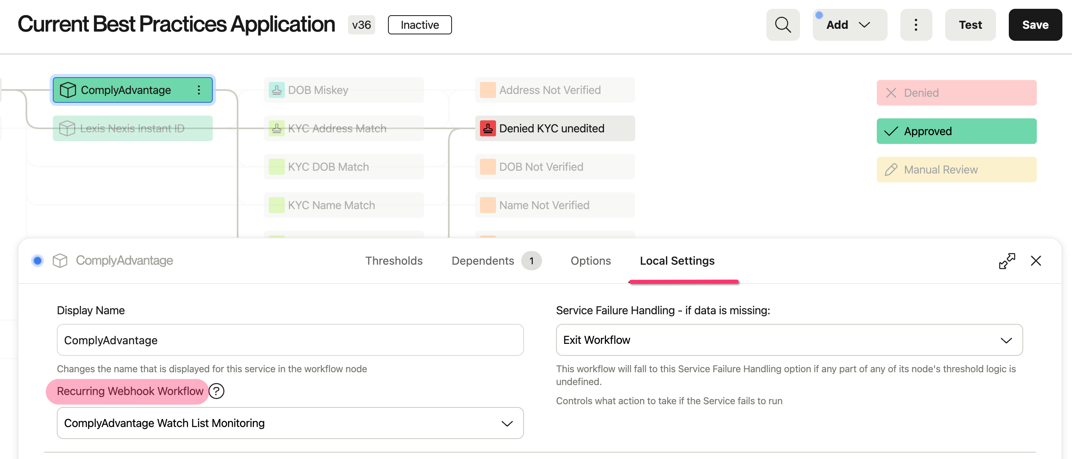Click the Display Name input field
The height and width of the screenshot is (459, 1072).
coord(290,340)
